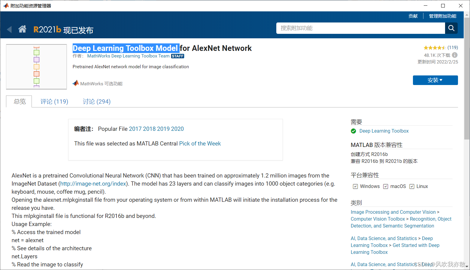Click the STAFF badge
Screen dimensions: 470x270
pos(177,56)
